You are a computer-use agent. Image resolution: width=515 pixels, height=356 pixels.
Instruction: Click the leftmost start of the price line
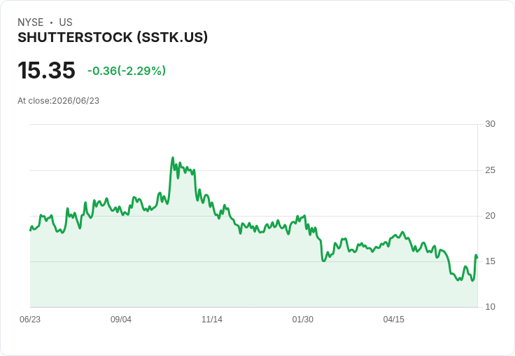[x=31, y=230]
